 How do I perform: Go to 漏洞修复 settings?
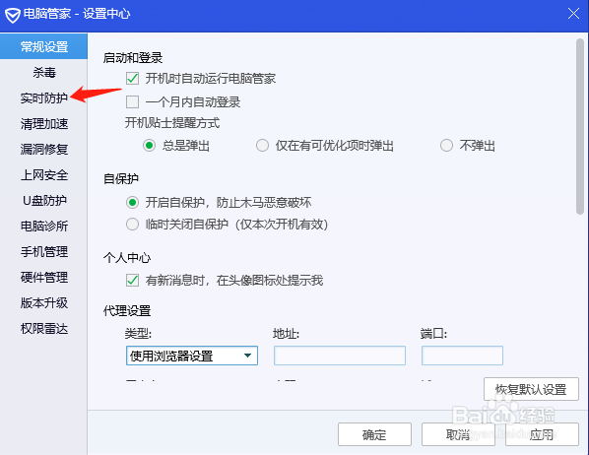[44, 149]
